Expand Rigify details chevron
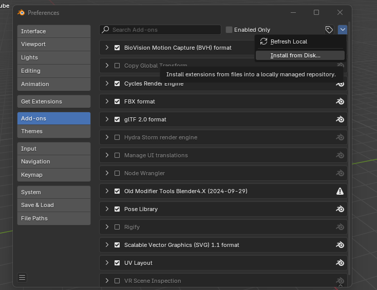The height and width of the screenshot is (290, 377). (107, 227)
